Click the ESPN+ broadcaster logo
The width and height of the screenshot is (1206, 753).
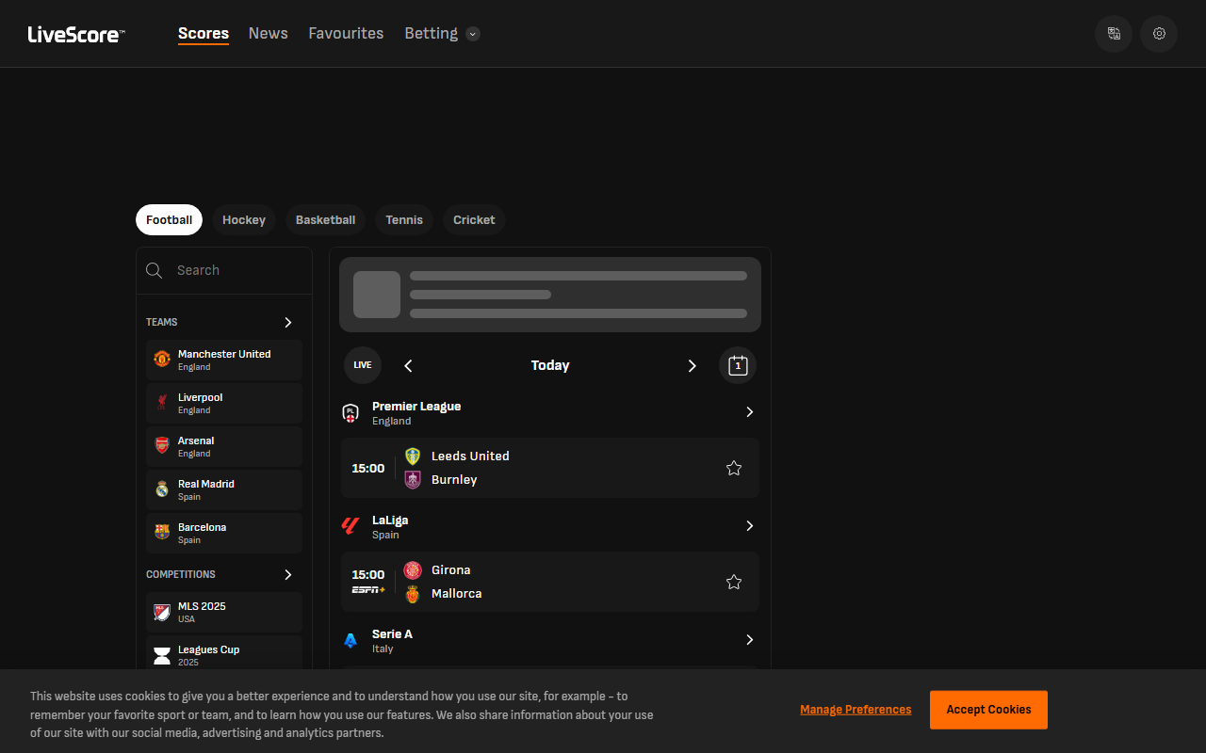(x=368, y=589)
